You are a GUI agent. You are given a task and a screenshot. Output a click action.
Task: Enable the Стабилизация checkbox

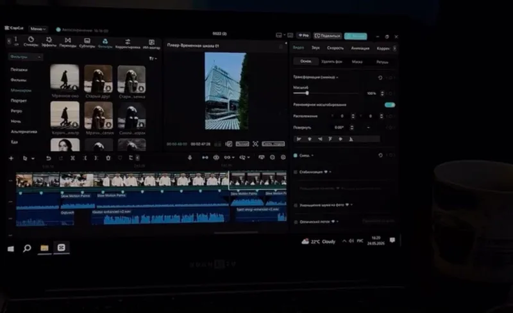coord(296,172)
